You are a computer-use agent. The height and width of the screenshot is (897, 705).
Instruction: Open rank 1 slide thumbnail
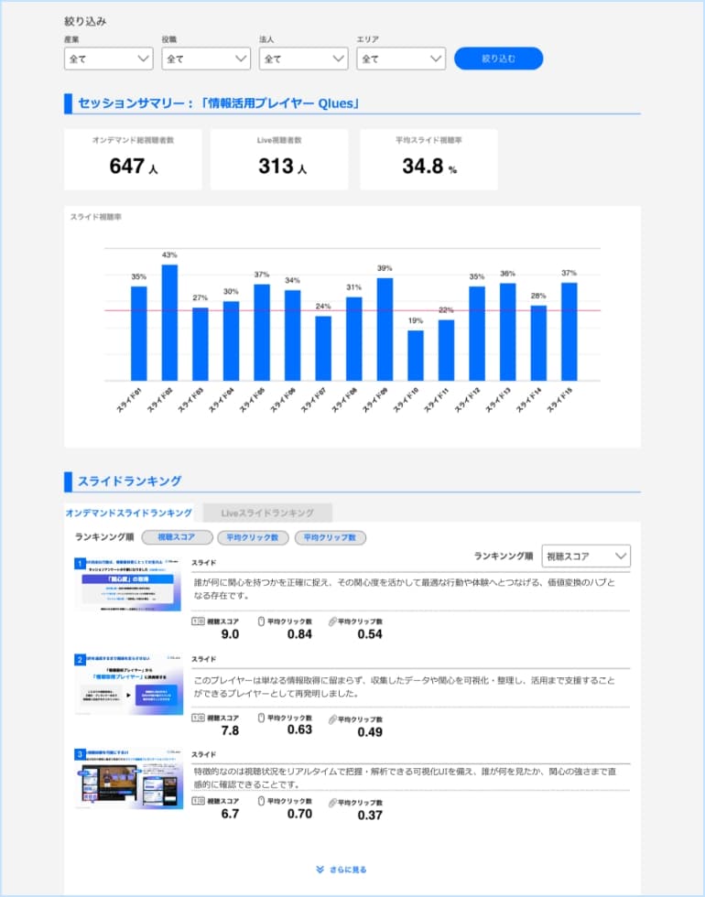coord(129,585)
